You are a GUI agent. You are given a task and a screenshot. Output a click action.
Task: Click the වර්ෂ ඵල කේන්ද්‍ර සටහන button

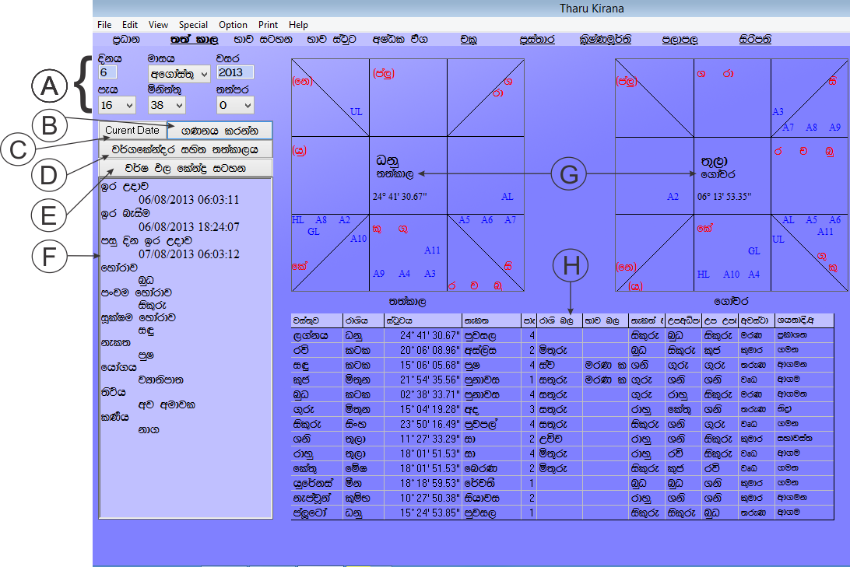185,168
